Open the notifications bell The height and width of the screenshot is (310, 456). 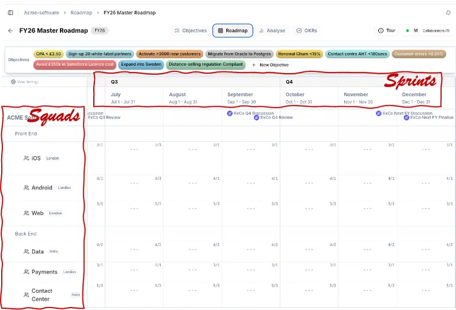tap(448, 12)
